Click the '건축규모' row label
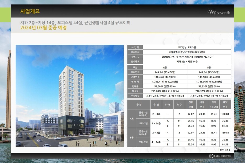Image resolution: width=245 pixels, height=163 pixels. click(135, 61)
